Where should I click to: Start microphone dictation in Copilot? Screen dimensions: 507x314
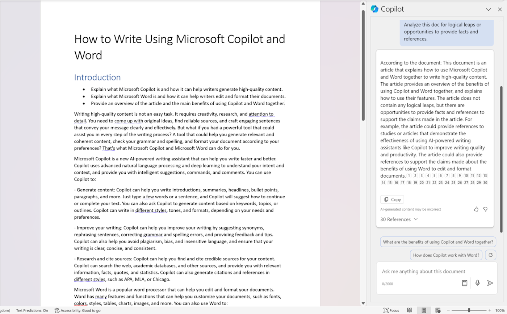click(478, 283)
